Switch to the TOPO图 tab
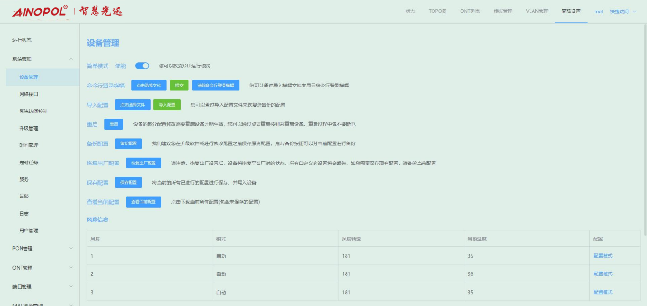649x306 pixels. coord(437,11)
